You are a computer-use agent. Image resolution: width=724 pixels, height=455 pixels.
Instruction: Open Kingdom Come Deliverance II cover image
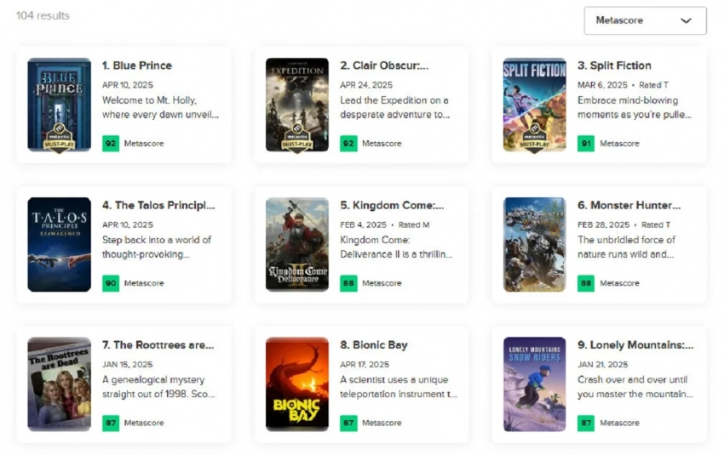point(296,244)
